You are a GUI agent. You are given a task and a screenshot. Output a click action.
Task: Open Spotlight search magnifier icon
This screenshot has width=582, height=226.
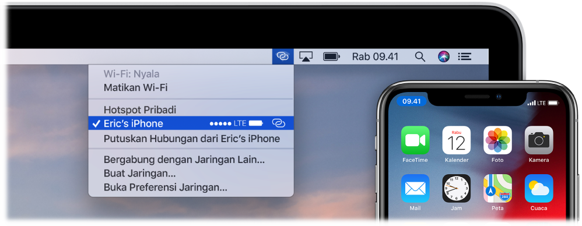(x=420, y=57)
